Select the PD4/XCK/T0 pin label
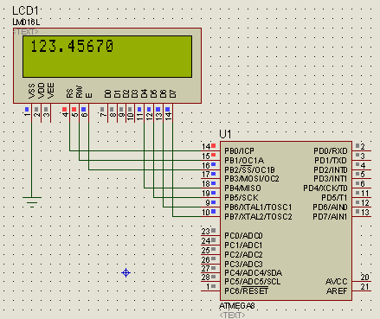Image resolution: width=380 pixels, height=319 pixels. (325, 188)
